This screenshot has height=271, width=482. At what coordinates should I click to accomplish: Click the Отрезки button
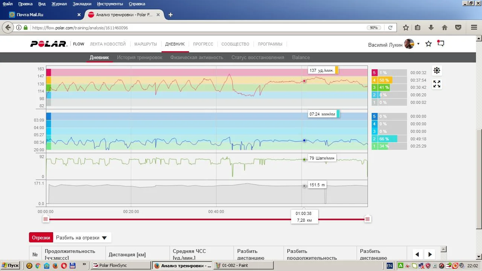[41, 238]
